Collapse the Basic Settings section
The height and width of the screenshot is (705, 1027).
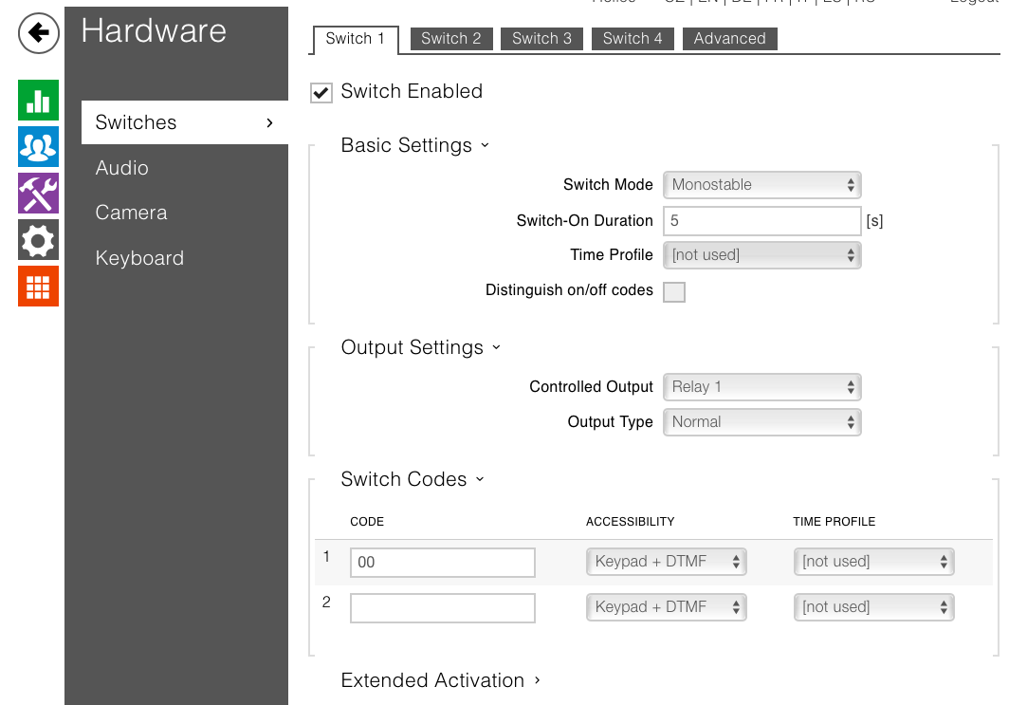click(x=414, y=145)
